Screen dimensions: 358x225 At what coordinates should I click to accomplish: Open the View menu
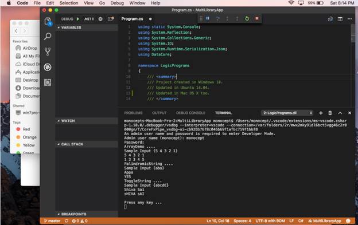tap(88, 3)
